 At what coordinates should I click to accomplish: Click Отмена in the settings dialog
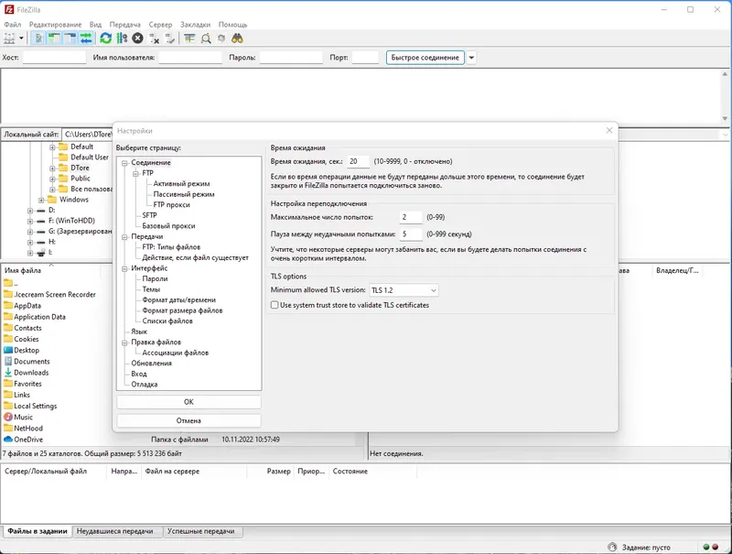pos(188,420)
